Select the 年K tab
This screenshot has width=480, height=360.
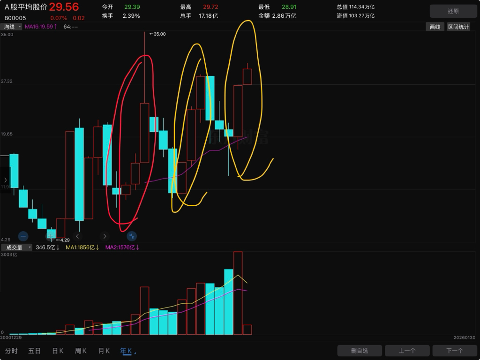126,351
